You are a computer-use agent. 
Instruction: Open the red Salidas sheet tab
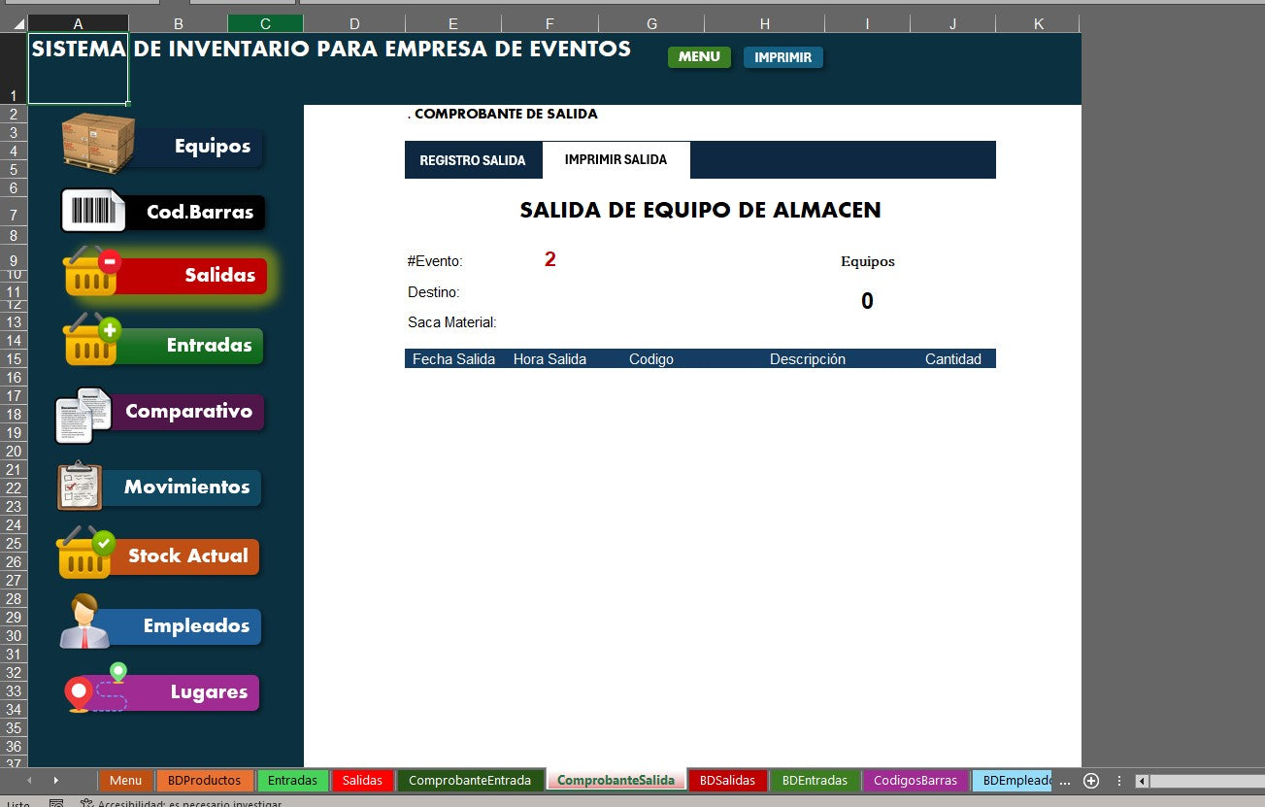363,781
